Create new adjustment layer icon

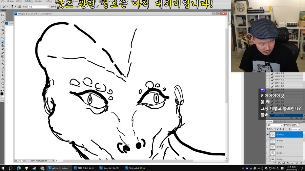[288, 163]
